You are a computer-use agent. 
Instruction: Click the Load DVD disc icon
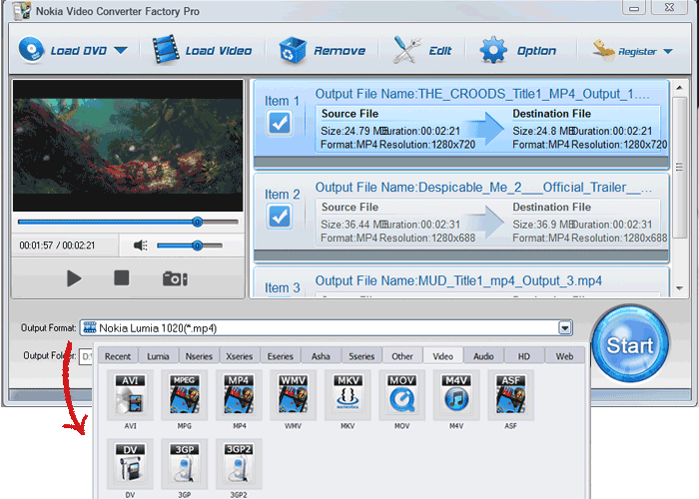(31, 50)
